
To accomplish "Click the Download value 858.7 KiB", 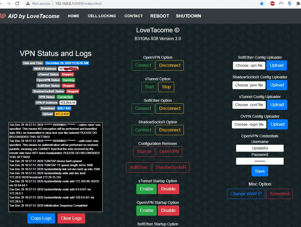I will pos(64,108).
